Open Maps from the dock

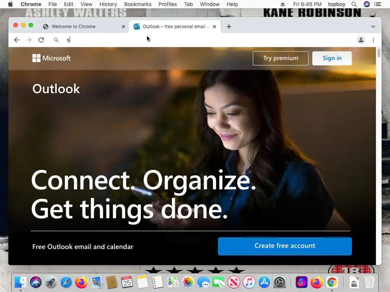click(173, 282)
